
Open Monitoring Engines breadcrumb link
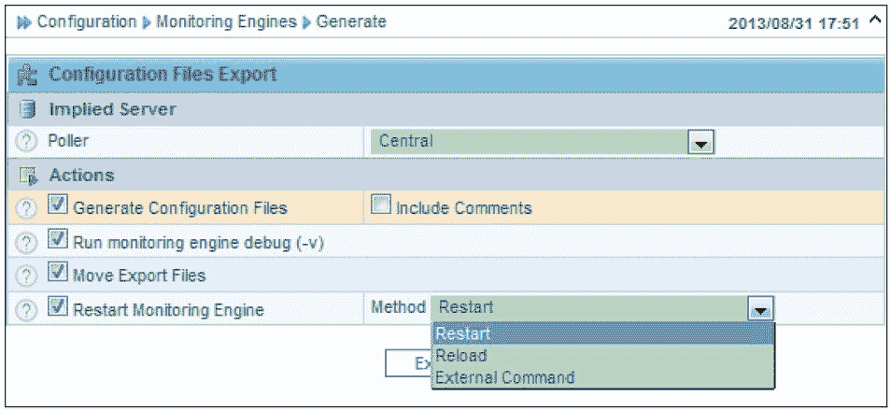pyautogui.click(x=224, y=21)
